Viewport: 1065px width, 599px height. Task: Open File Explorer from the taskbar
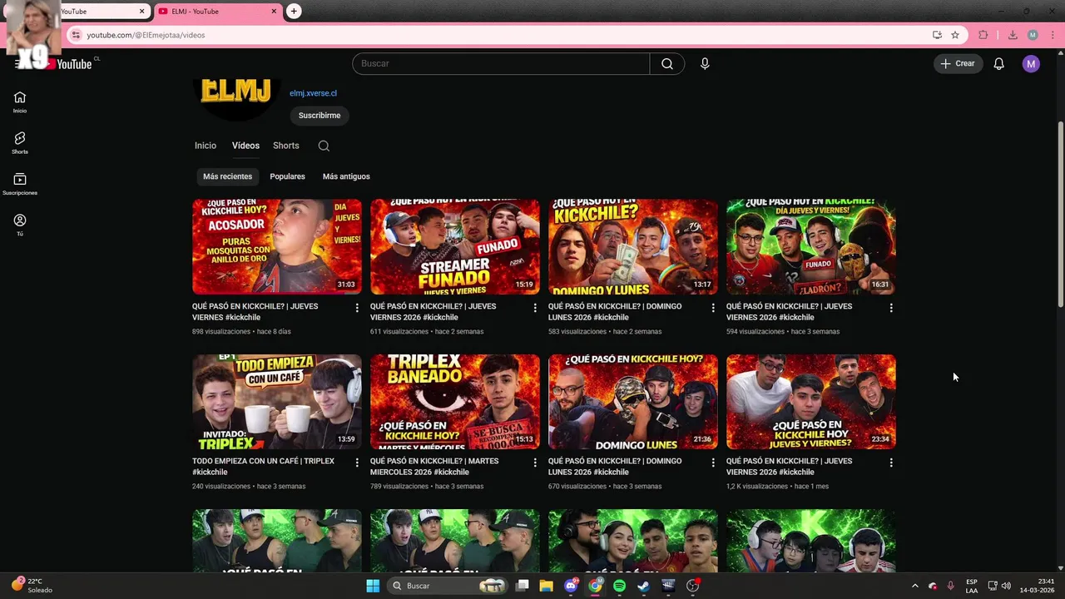click(x=547, y=586)
